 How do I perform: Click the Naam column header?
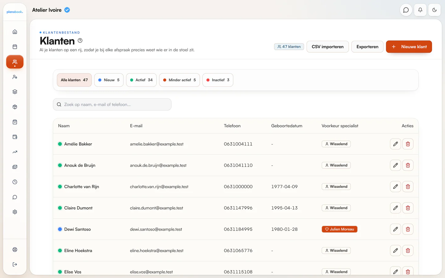pyautogui.click(x=64, y=126)
